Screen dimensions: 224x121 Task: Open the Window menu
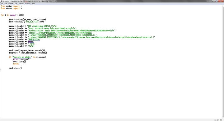point(28,4)
